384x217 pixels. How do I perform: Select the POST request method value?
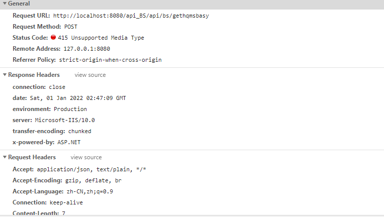click(71, 27)
